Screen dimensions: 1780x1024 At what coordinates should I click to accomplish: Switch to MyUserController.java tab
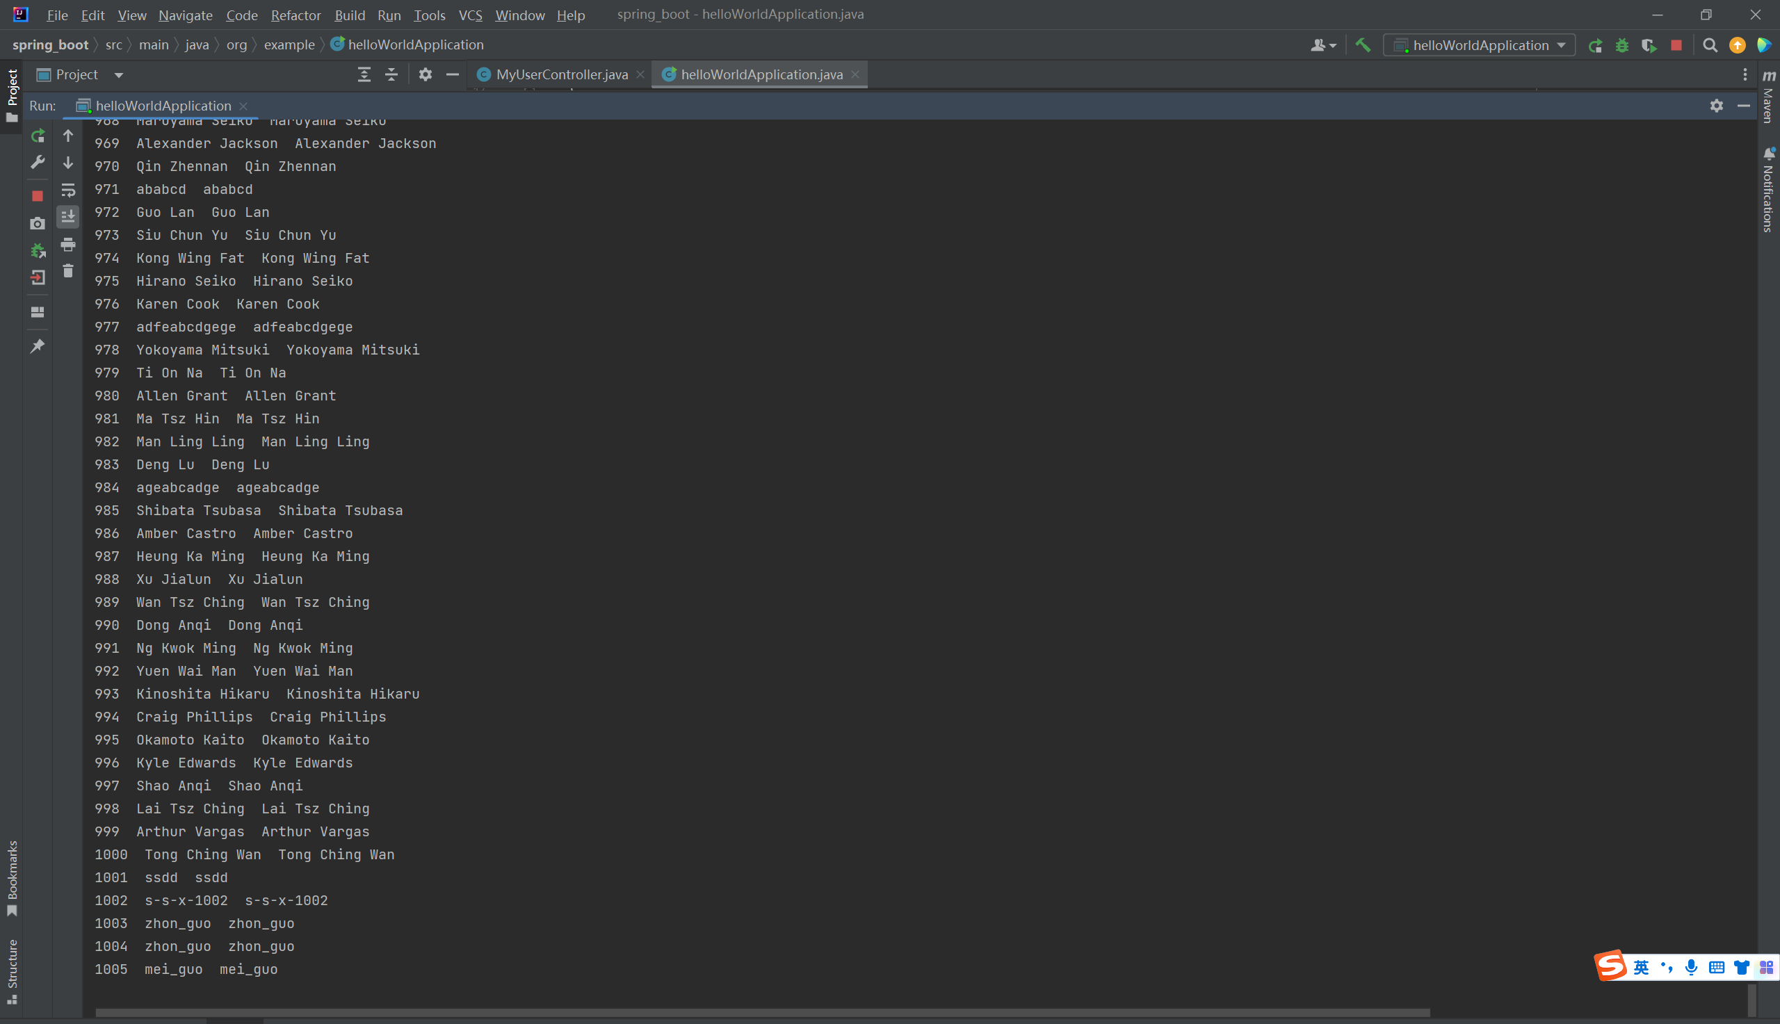pos(560,74)
